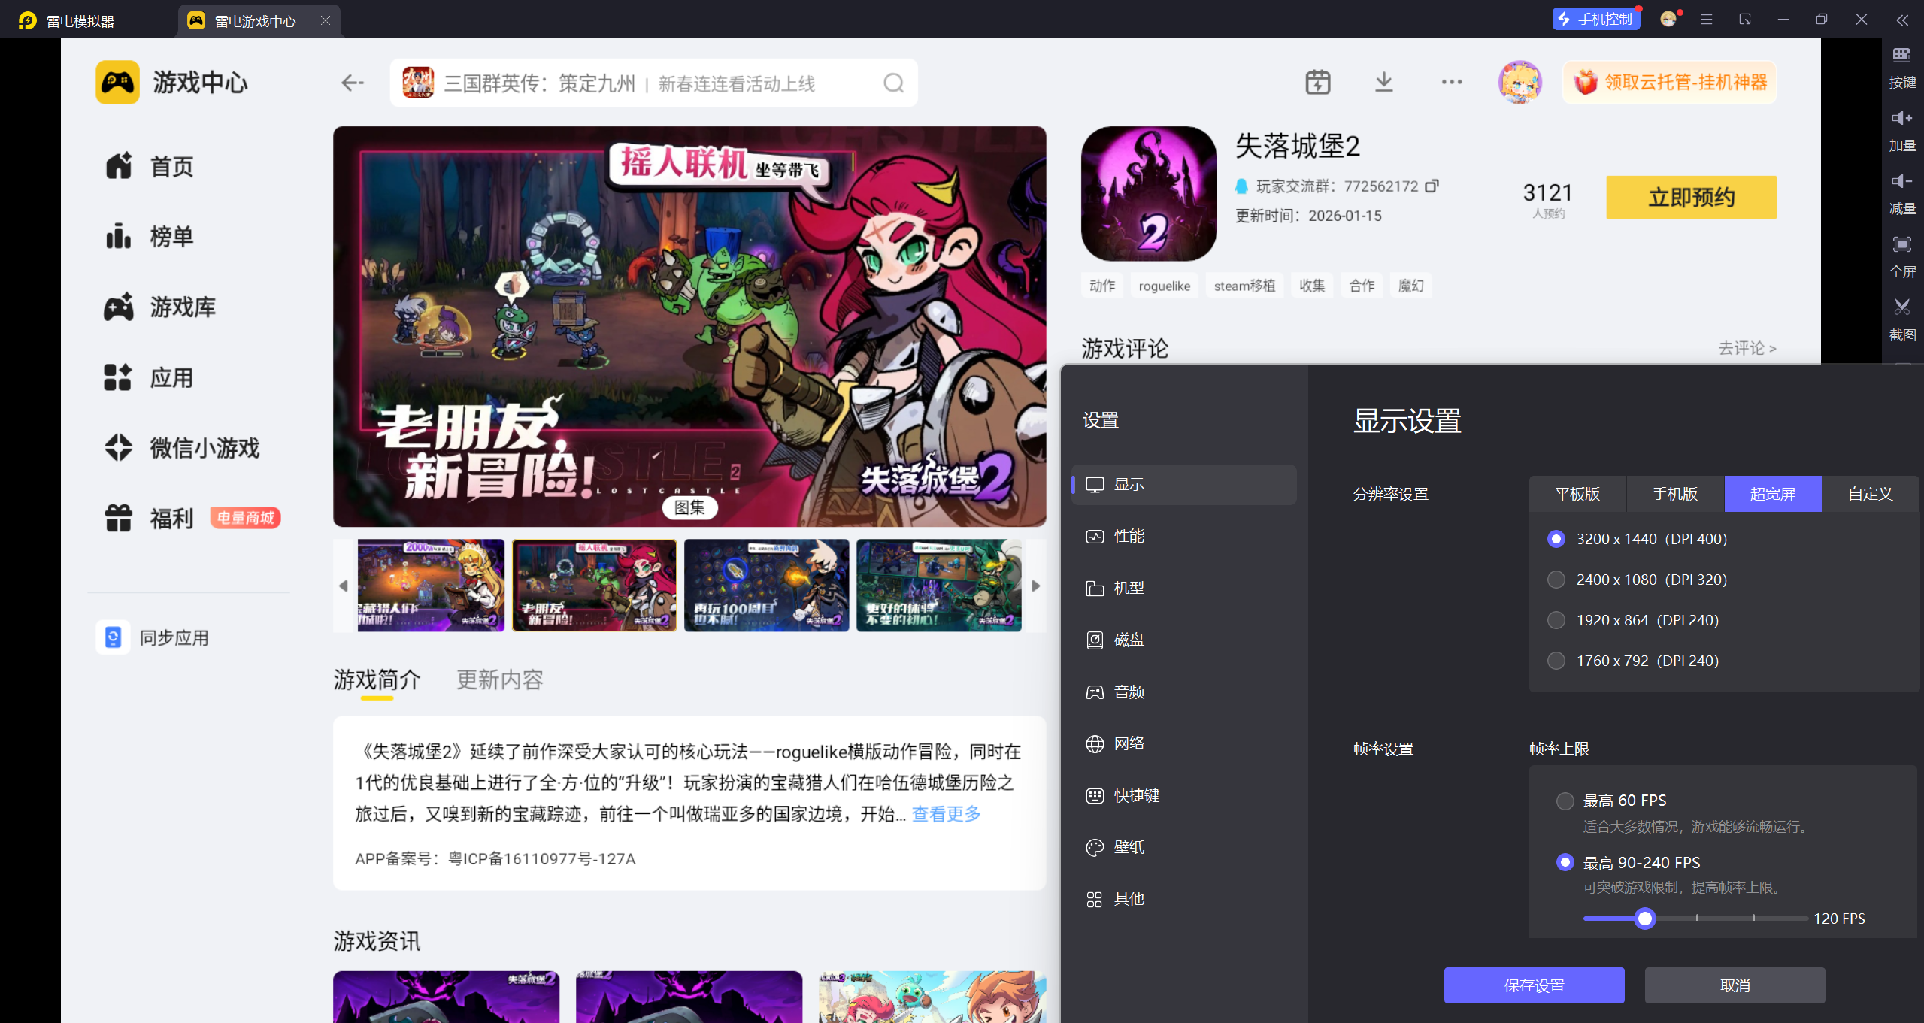1924x1023 pixels.
Task: Copy the player group number icon
Action: point(1432,186)
